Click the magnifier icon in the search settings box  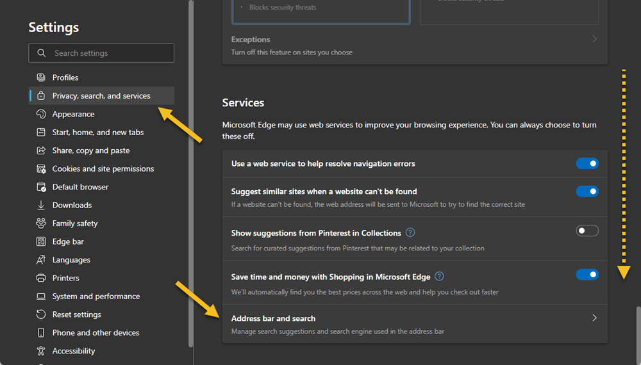tap(41, 53)
